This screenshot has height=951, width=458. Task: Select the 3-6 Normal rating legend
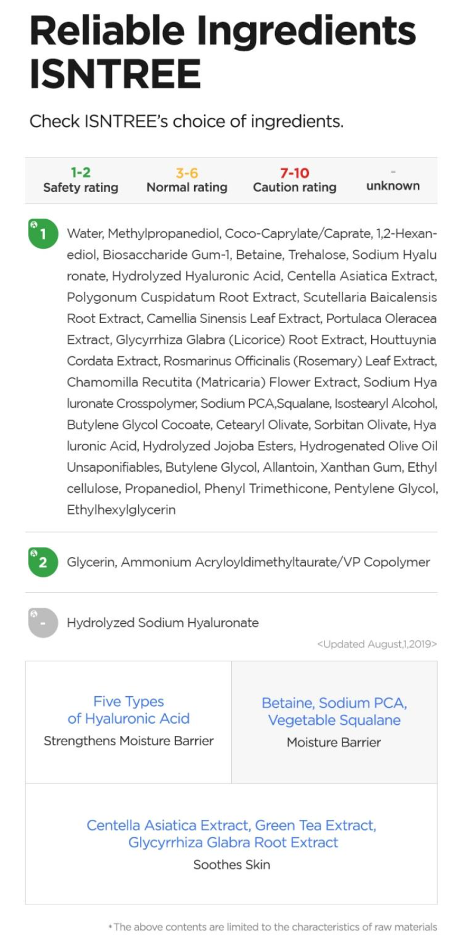(x=187, y=180)
